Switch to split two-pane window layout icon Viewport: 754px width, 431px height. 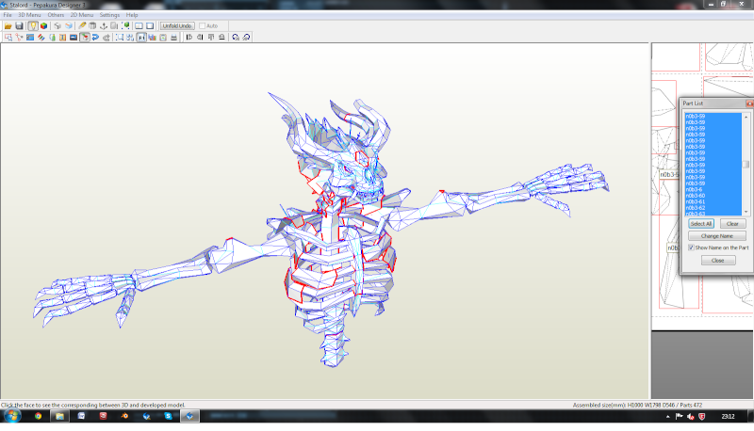pyautogui.click(x=139, y=26)
